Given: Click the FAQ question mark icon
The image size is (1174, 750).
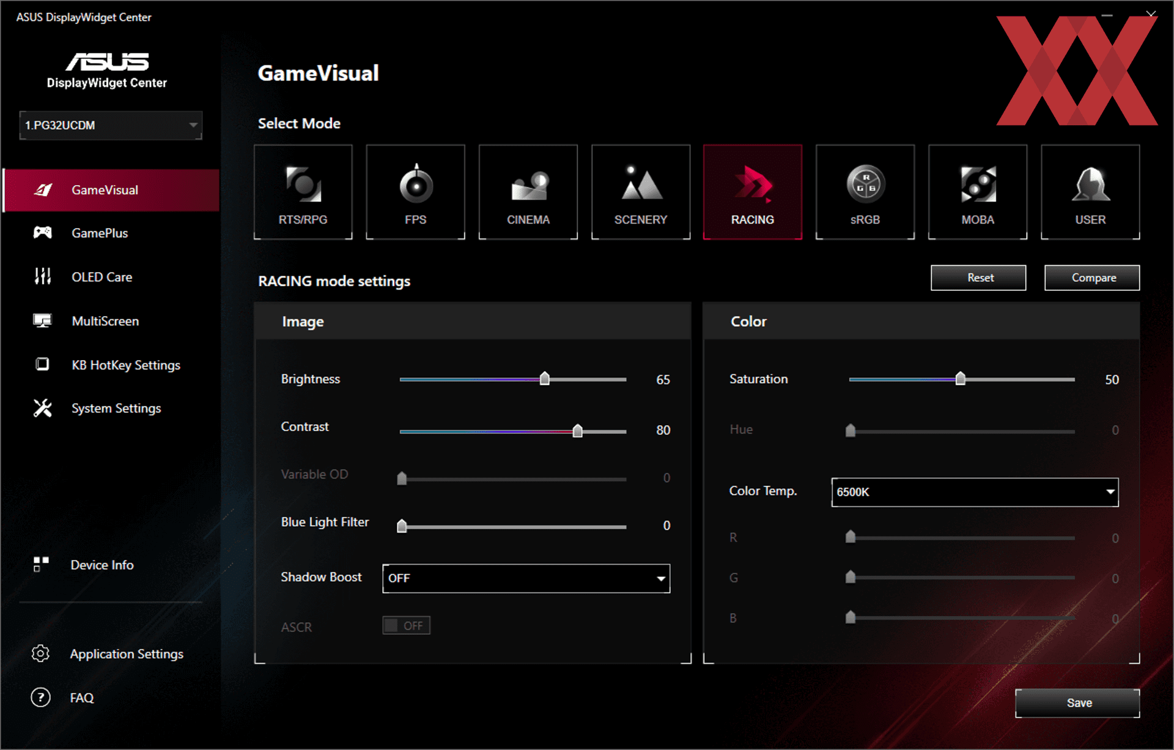Looking at the screenshot, I should [x=40, y=697].
